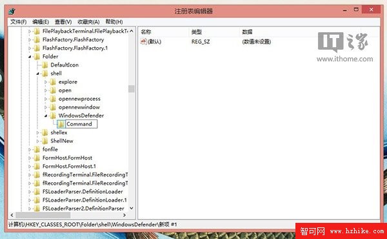Select the DefaultIcon key label
This screenshot has width=387, height=239.
tap(64, 65)
